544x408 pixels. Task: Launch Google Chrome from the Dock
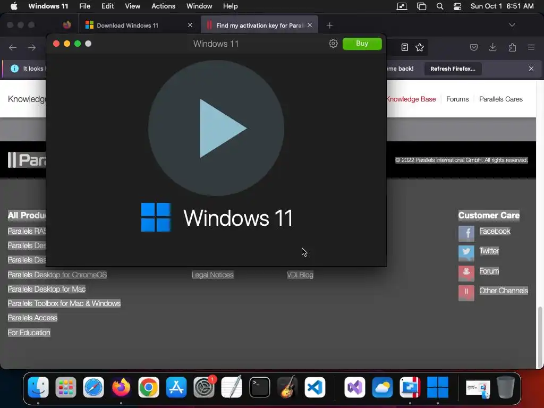149,387
